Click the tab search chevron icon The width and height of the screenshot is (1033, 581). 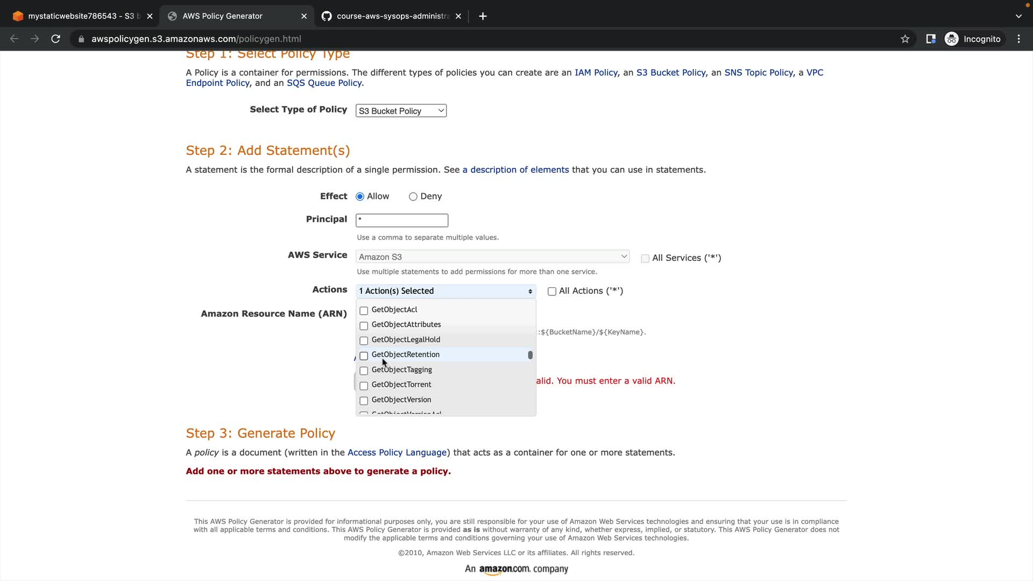[1018, 16]
